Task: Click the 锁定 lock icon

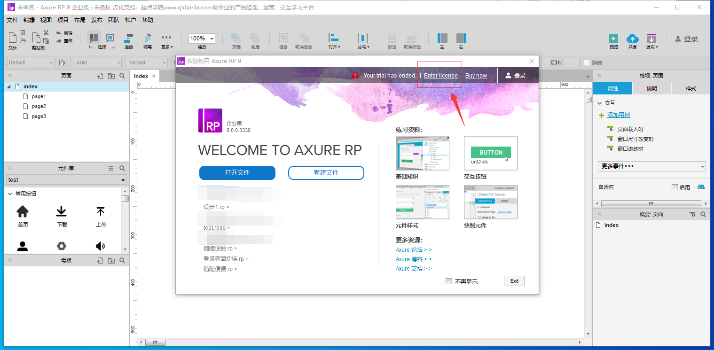Action: (x=392, y=38)
